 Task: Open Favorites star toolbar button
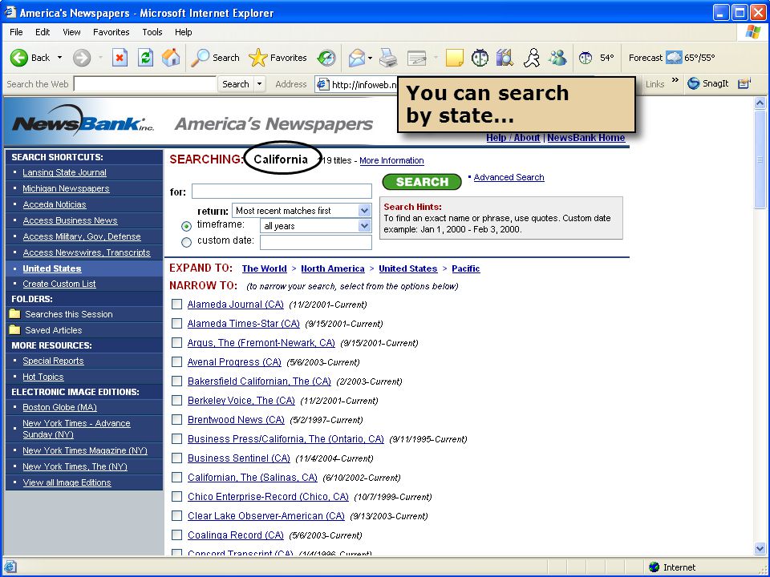278,58
